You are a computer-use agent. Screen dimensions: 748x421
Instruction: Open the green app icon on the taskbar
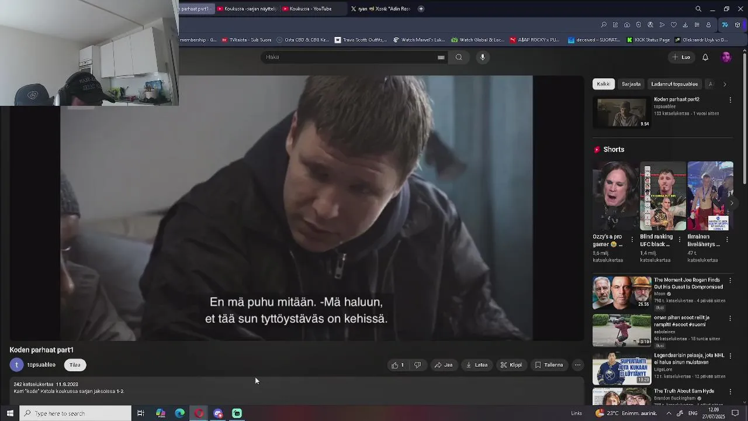tap(237, 413)
